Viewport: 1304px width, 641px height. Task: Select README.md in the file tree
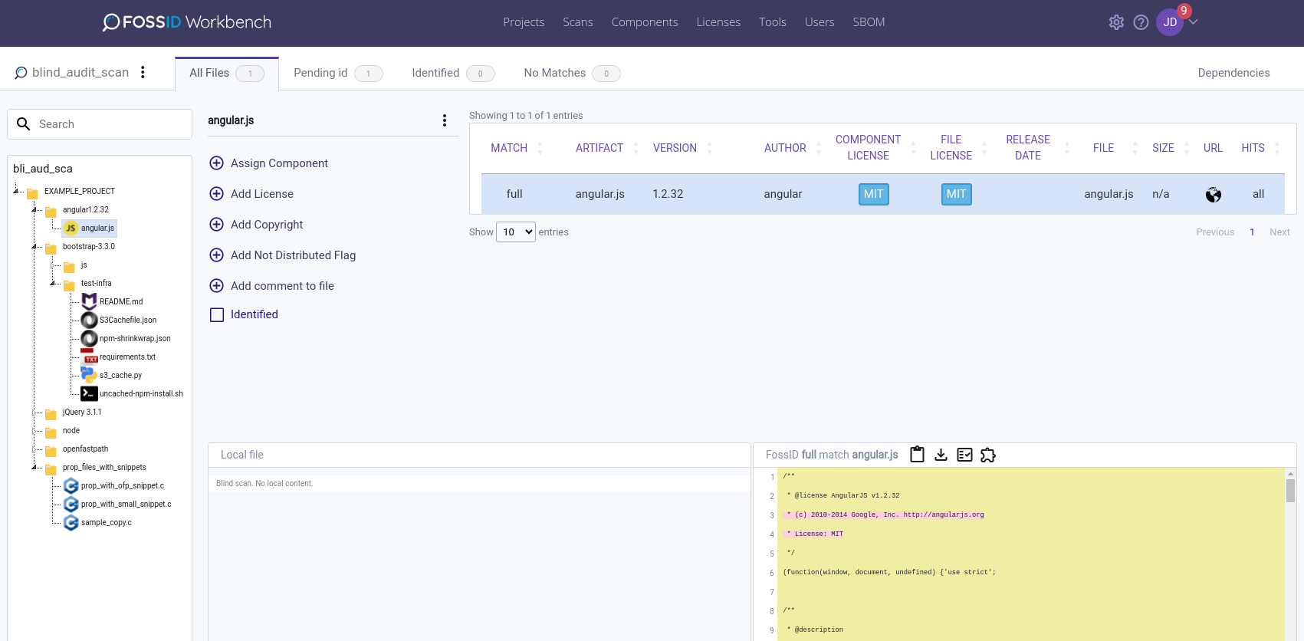(121, 301)
